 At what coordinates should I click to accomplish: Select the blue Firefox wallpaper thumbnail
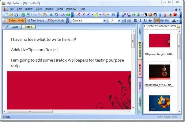click(160, 103)
